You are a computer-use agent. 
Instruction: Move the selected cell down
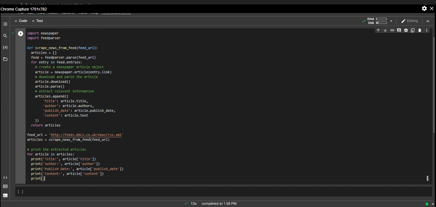tap(385, 30)
